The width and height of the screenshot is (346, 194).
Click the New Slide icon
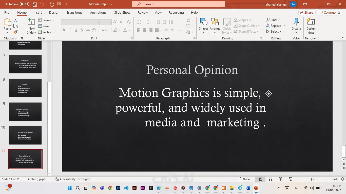[x=31, y=22]
